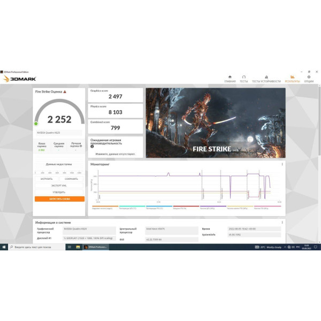
Task: Click the vertical scrollbar on right edge
Action: click(x=319, y=121)
